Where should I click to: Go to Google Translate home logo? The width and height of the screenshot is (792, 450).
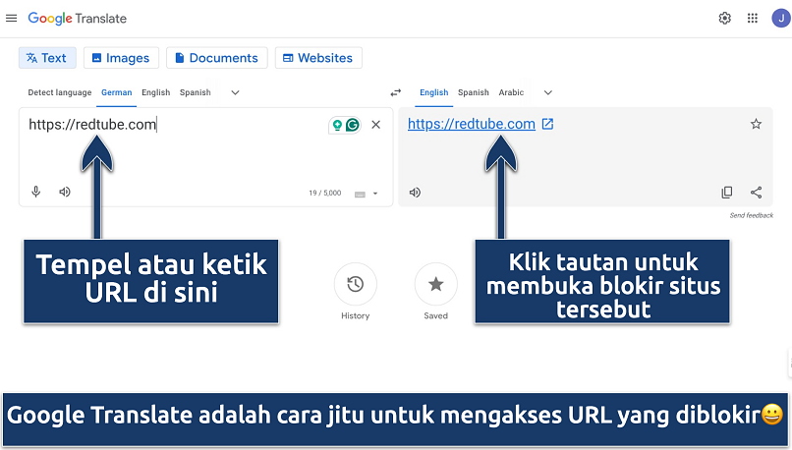click(78, 19)
